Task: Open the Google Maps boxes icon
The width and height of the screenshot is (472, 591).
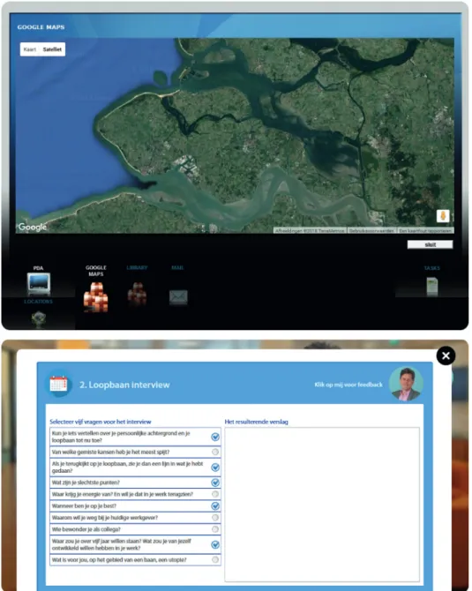Action: 96,297
